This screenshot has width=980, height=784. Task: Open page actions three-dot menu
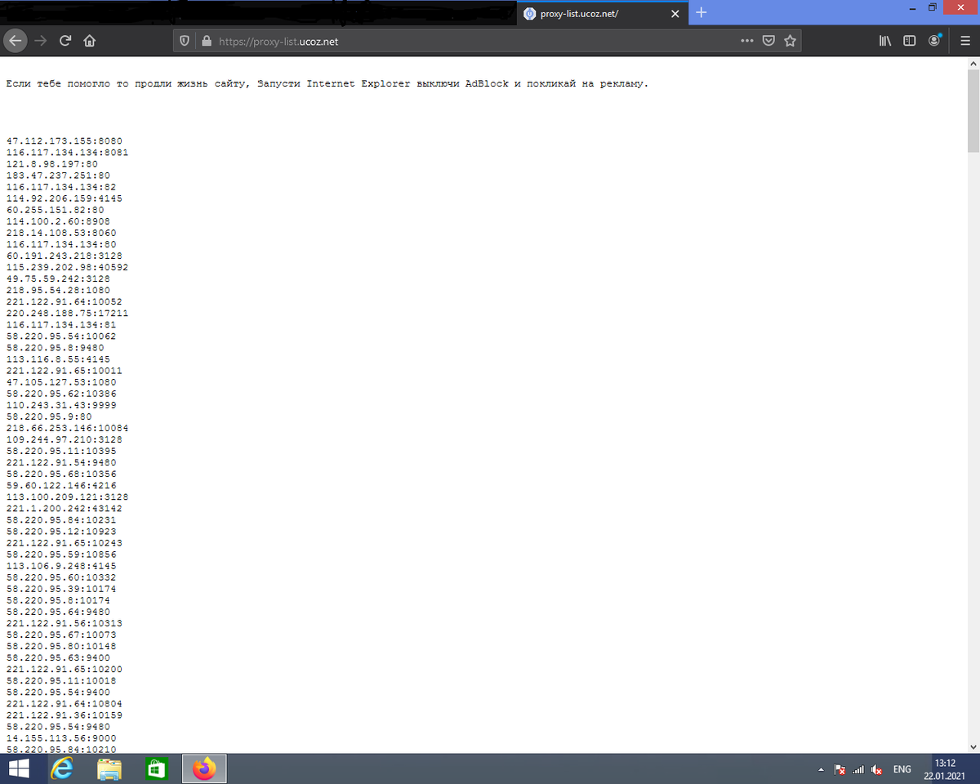click(x=747, y=41)
